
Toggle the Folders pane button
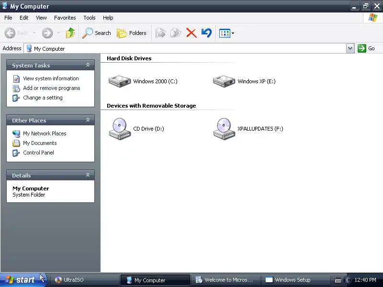[x=131, y=33]
